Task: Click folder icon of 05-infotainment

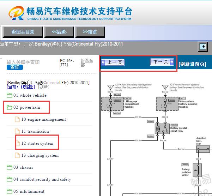Action: coord(10,191)
